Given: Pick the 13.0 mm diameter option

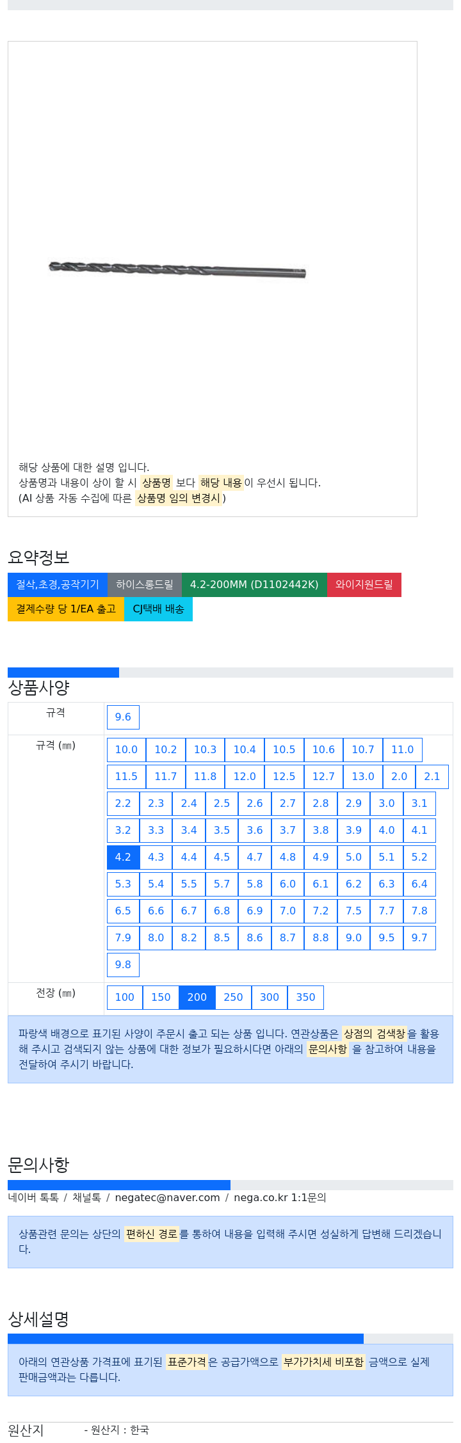Looking at the screenshot, I should point(363,777).
